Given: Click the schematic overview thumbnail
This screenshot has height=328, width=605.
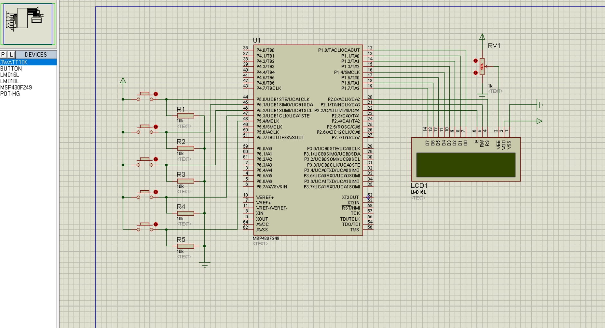Looking at the screenshot, I should point(28,23).
